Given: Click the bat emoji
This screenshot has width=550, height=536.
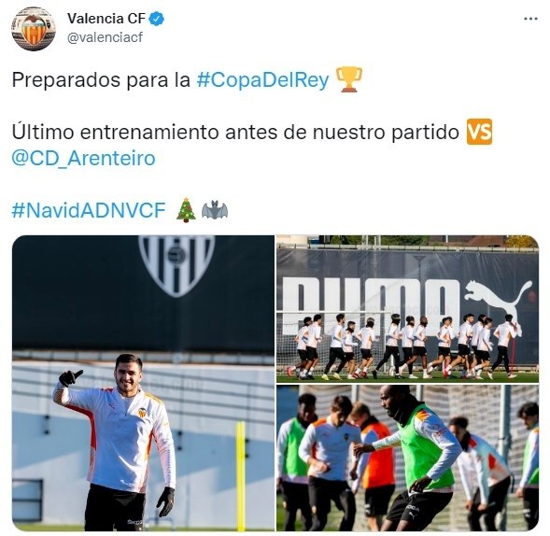Looking at the screenshot, I should click(x=215, y=210).
